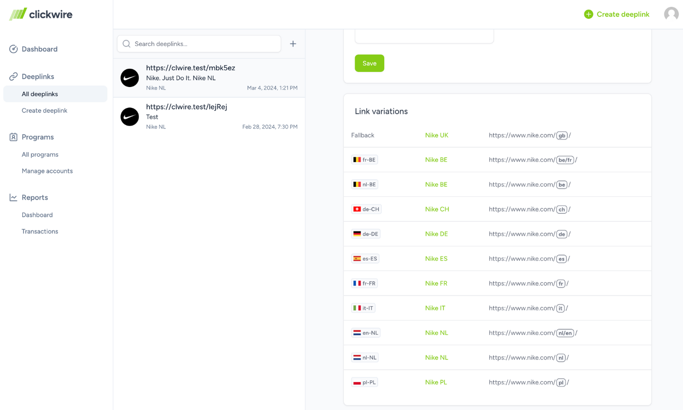Open the Nike PL program link

pyautogui.click(x=436, y=382)
